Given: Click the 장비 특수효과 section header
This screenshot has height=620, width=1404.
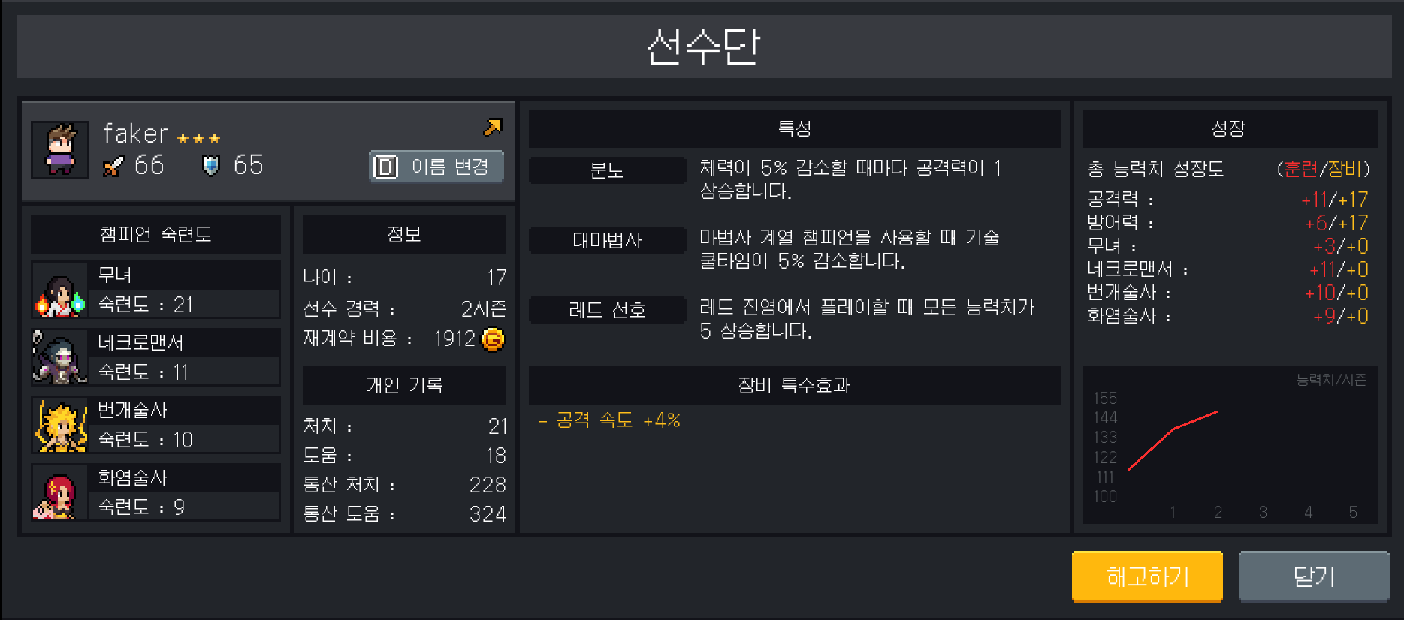Looking at the screenshot, I should (x=794, y=385).
